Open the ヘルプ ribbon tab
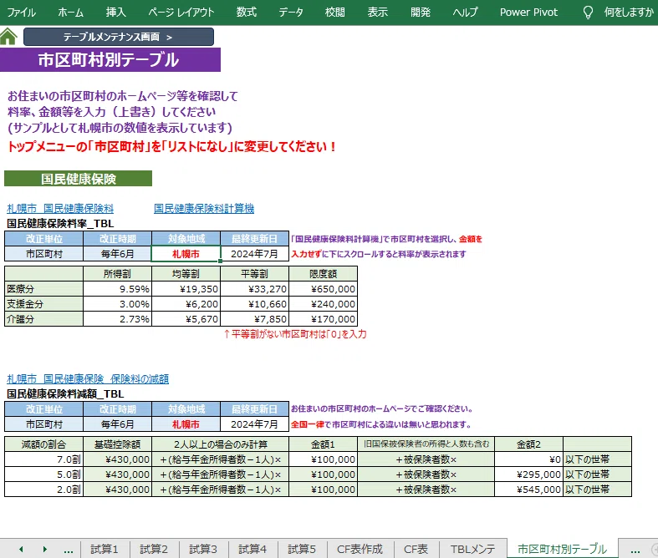 [x=465, y=13]
